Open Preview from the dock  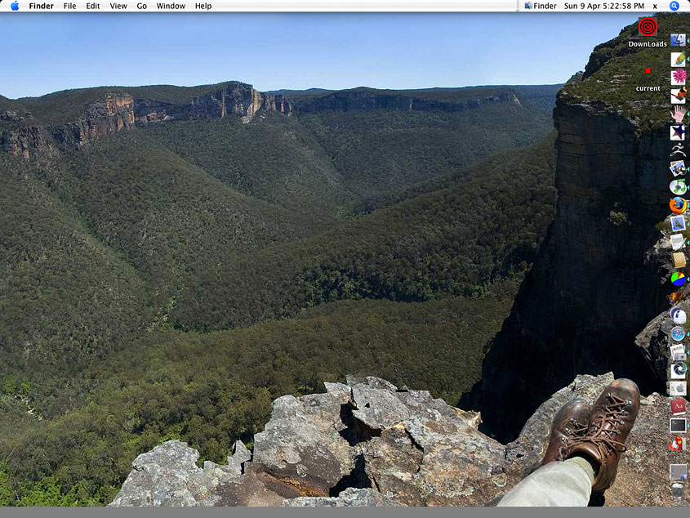coord(678,168)
